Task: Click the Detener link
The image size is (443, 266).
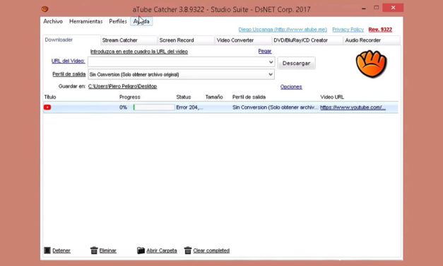Action: click(61, 250)
